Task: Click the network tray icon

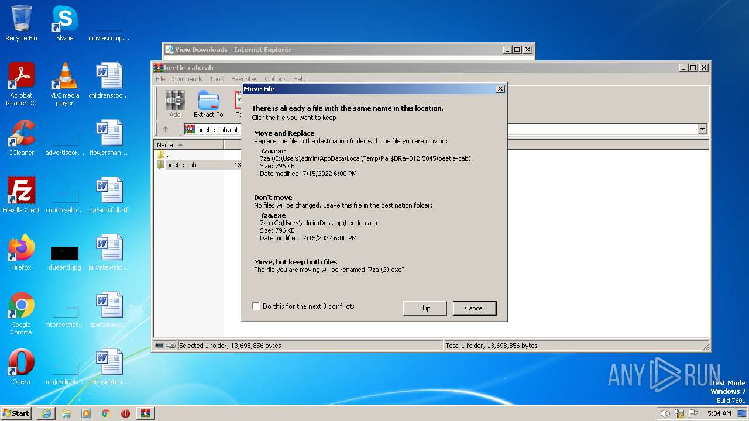Action: [x=679, y=413]
